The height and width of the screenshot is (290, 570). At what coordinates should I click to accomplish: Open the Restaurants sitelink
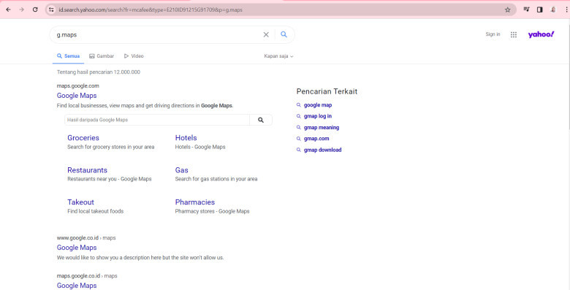click(87, 170)
